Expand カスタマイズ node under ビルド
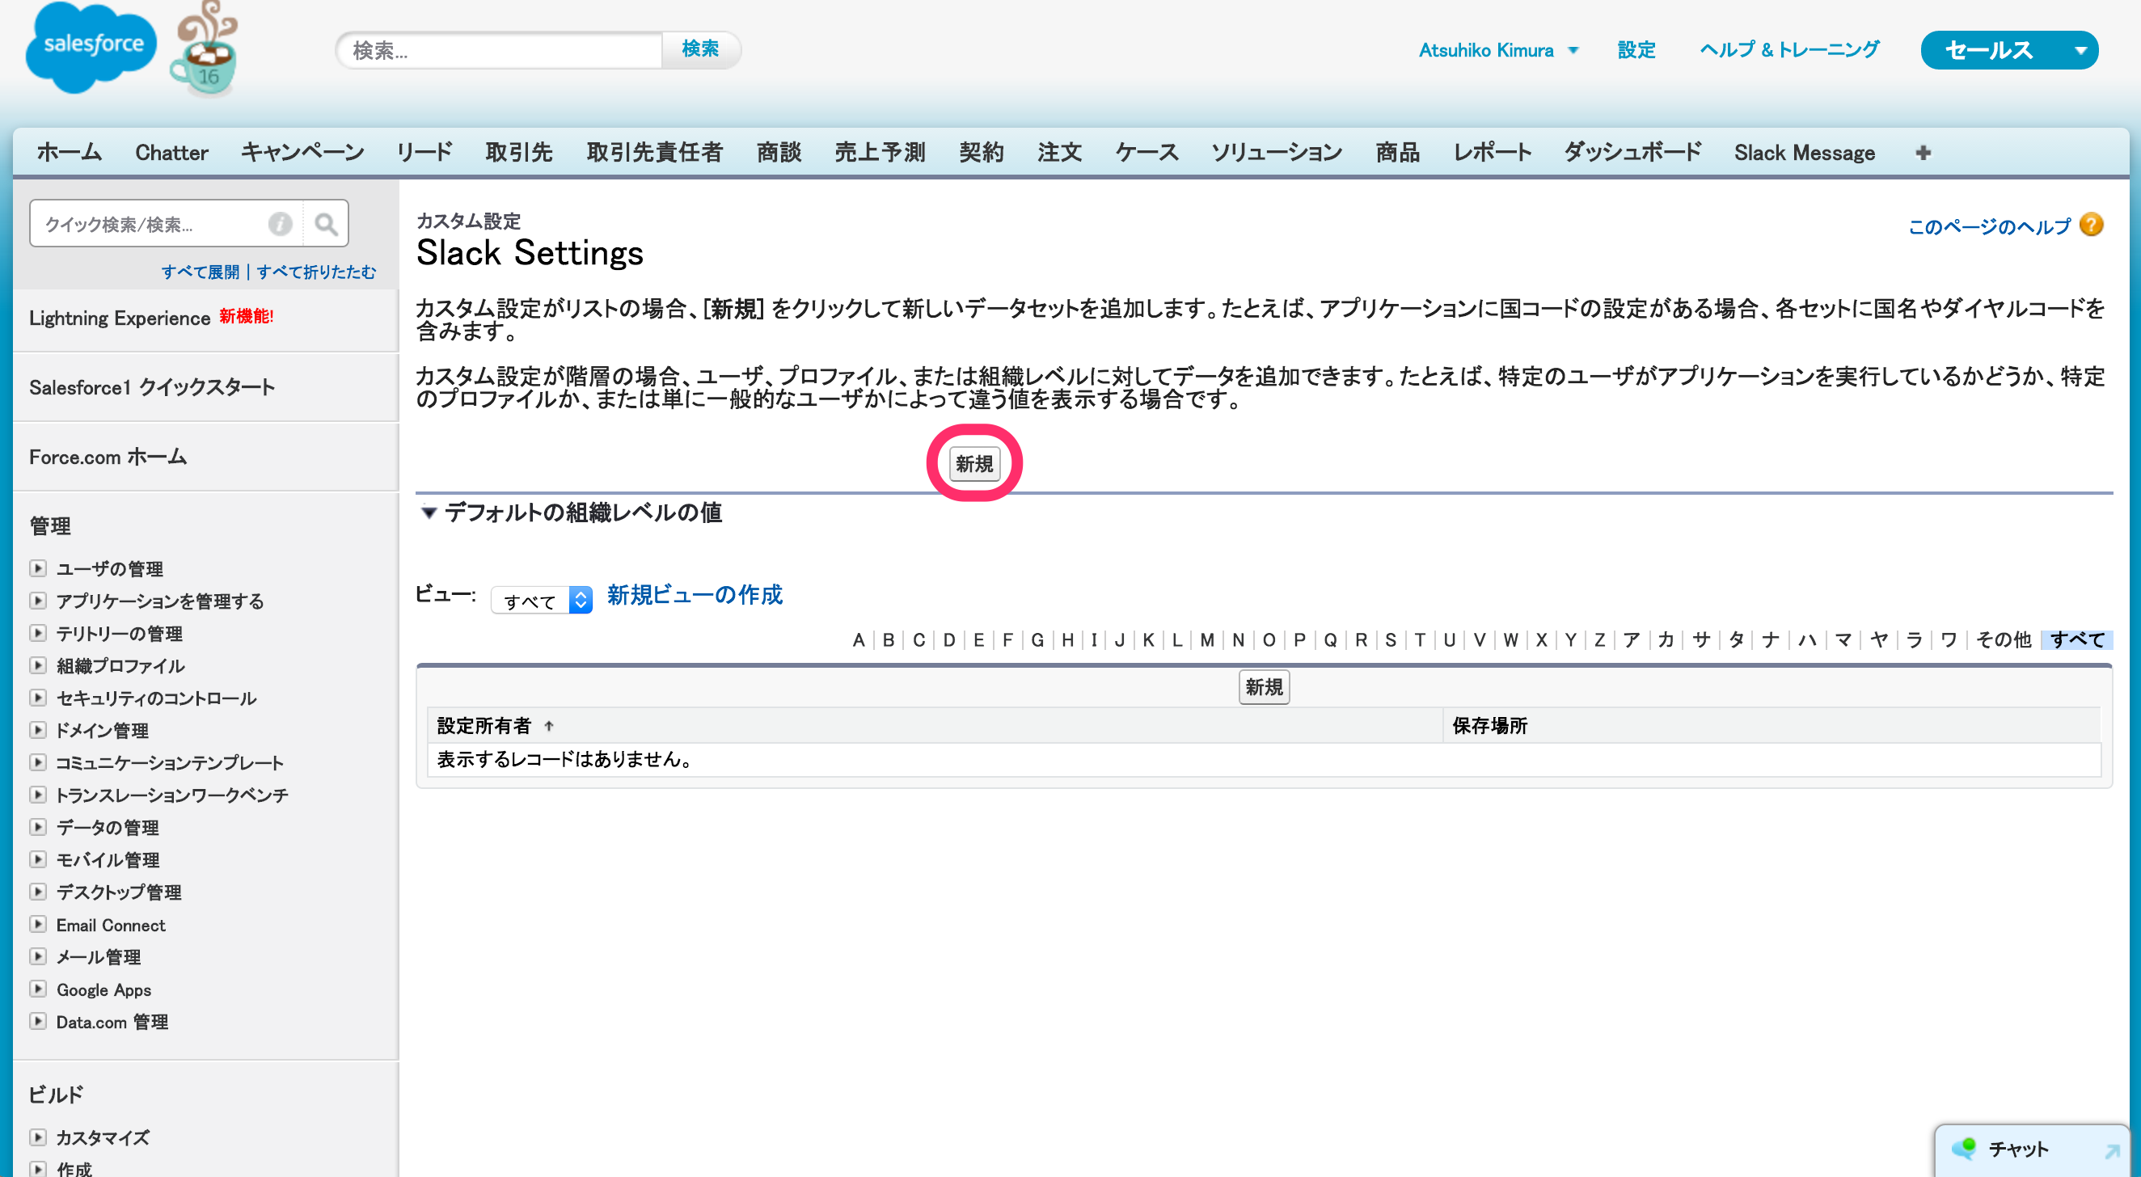2141x1177 pixels. 37,1137
